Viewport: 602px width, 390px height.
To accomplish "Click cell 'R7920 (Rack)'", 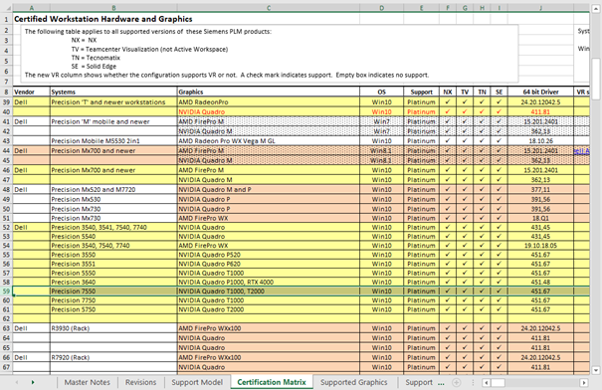I will pos(113,357).
